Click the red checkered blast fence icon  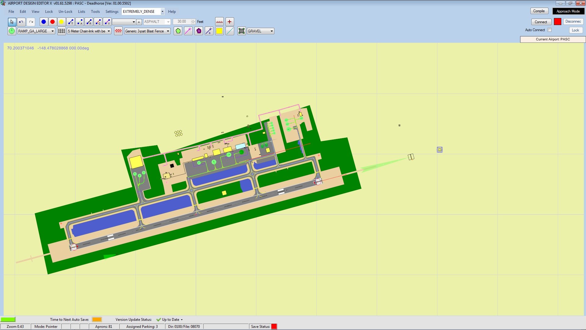[118, 31]
